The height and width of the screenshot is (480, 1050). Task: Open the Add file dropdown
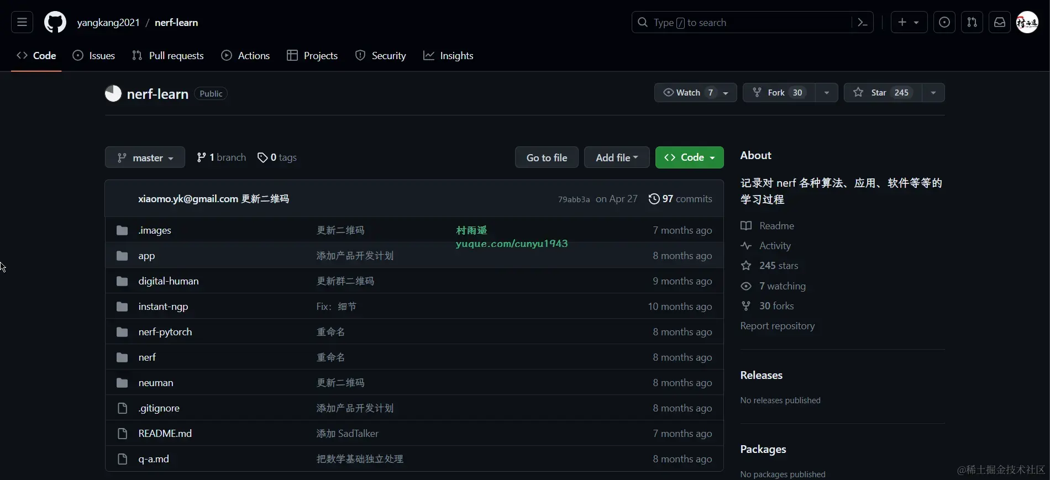coord(617,157)
